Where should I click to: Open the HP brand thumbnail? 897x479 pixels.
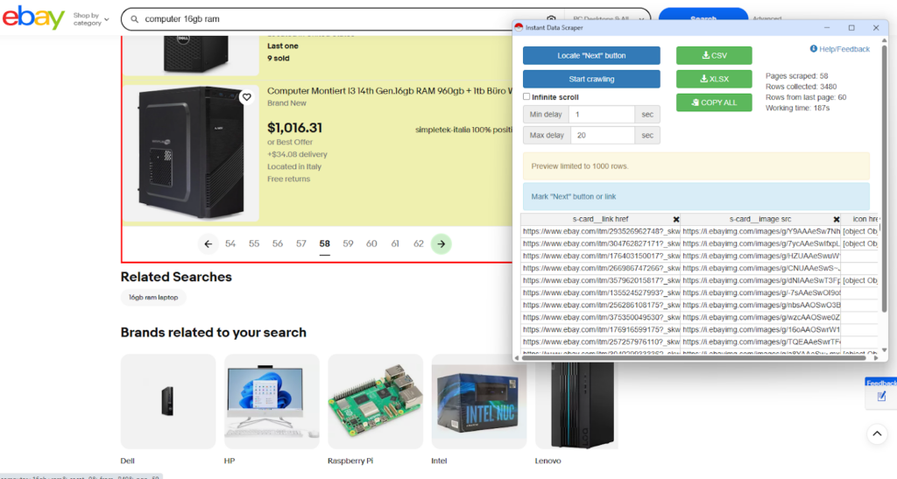(x=272, y=401)
